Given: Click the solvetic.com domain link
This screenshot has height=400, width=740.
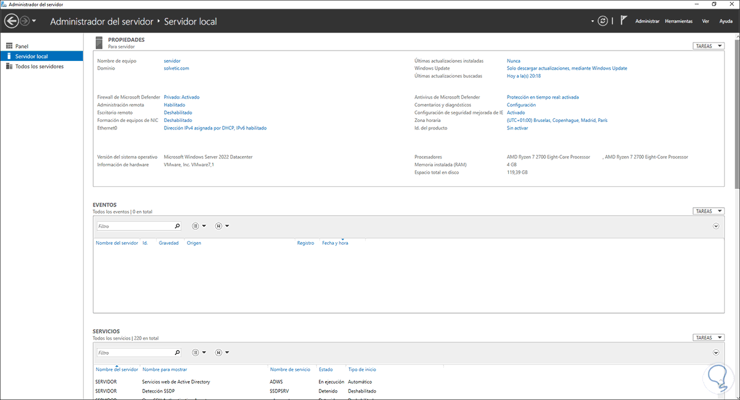Looking at the screenshot, I should tap(176, 68).
